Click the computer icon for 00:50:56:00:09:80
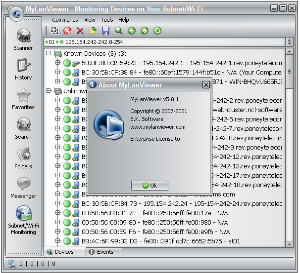 (76, 223)
